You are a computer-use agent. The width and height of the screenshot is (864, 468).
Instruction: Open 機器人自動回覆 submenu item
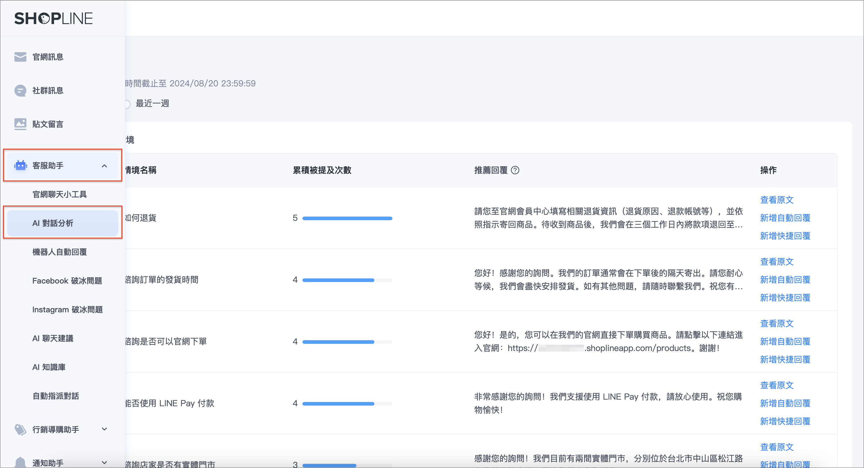pyautogui.click(x=59, y=252)
